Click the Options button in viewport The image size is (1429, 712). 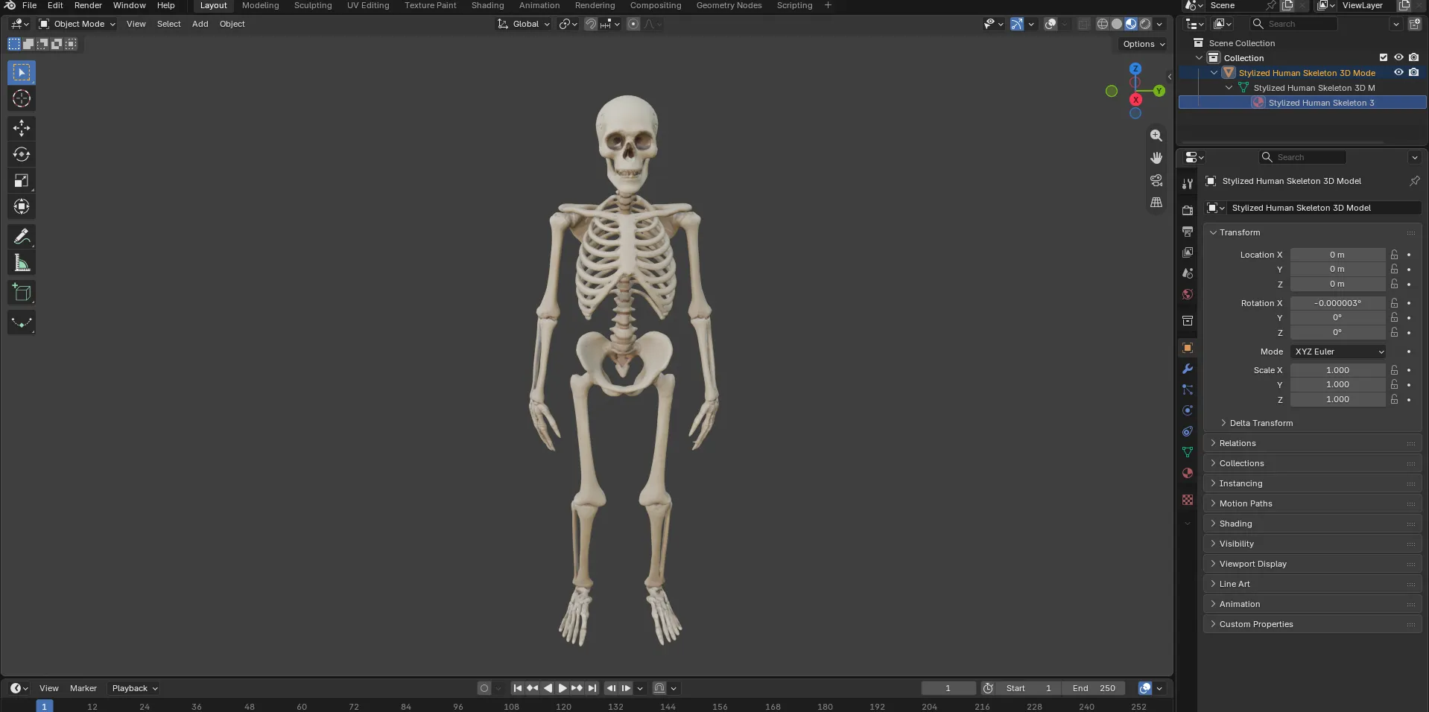tap(1144, 44)
